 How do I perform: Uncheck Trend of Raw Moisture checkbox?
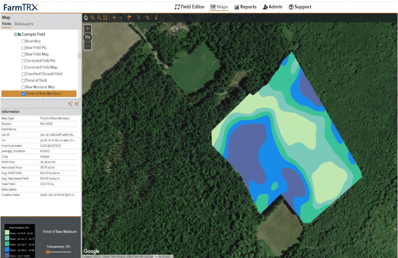[23, 94]
